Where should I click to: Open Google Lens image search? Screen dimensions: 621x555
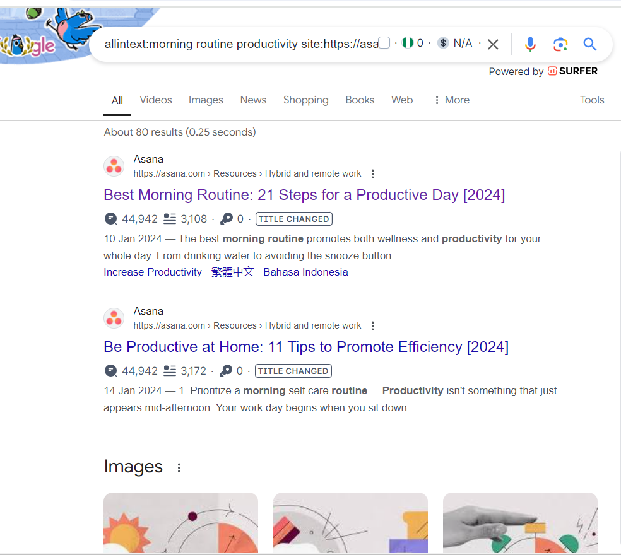click(560, 44)
